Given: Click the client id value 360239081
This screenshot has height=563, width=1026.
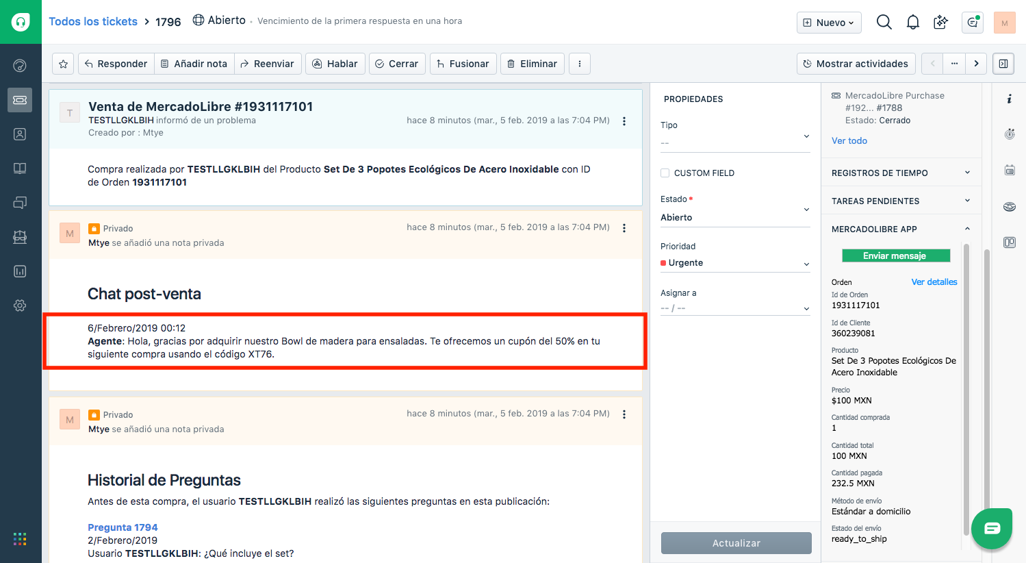Looking at the screenshot, I should (854, 334).
